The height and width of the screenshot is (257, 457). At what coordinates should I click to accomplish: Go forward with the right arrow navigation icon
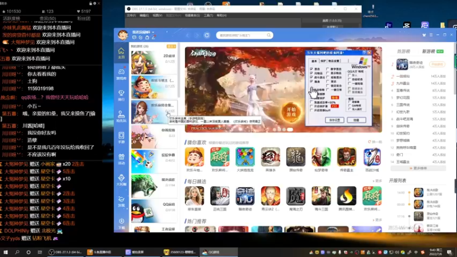tap(197, 35)
